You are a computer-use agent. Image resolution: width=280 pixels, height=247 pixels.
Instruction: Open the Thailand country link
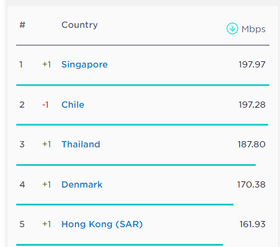click(x=81, y=144)
